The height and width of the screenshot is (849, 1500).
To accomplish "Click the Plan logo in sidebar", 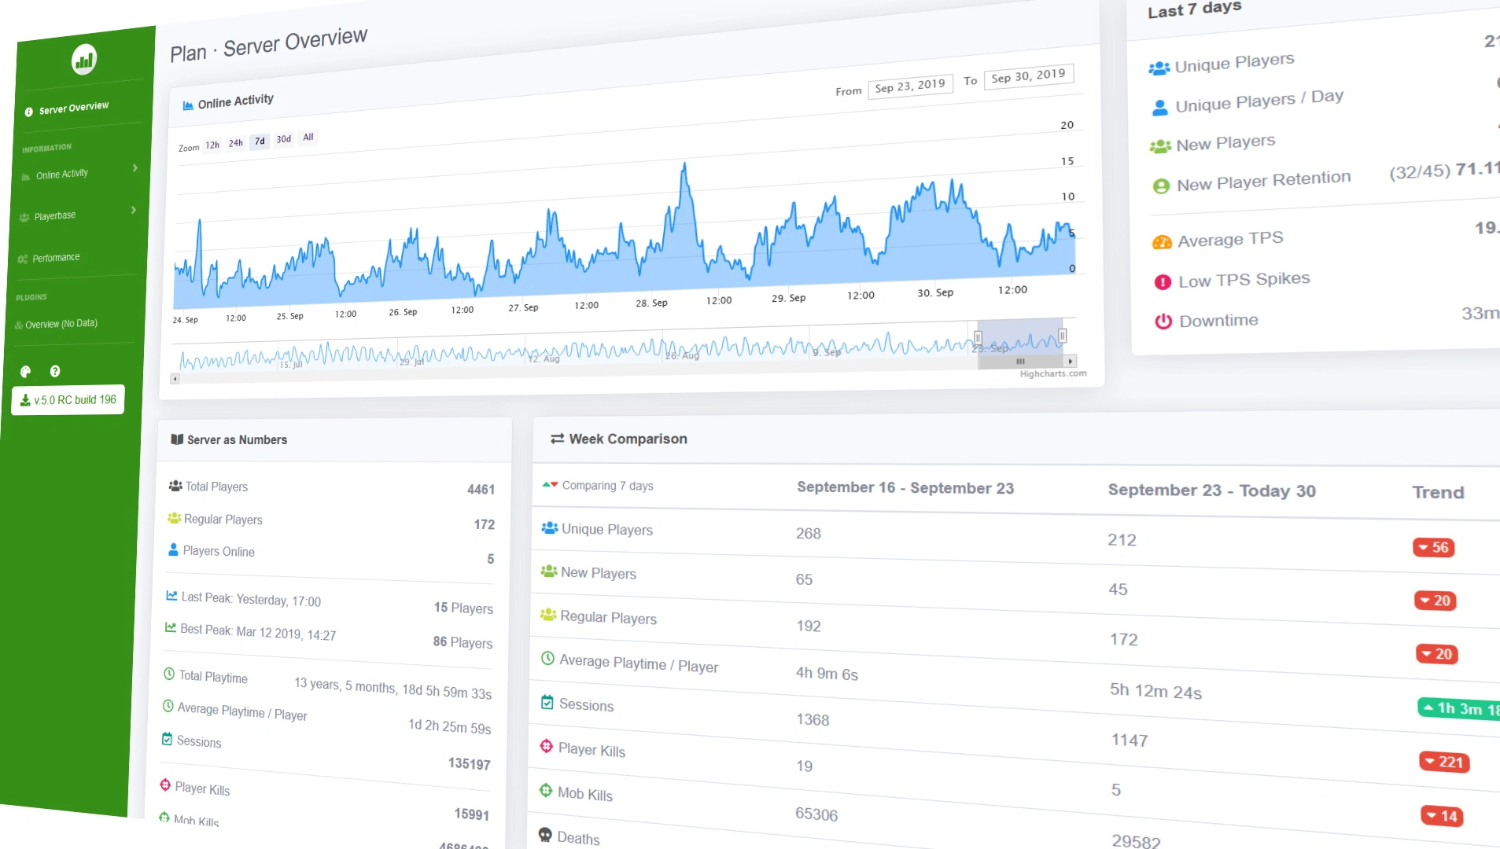I will [x=84, y=59].
